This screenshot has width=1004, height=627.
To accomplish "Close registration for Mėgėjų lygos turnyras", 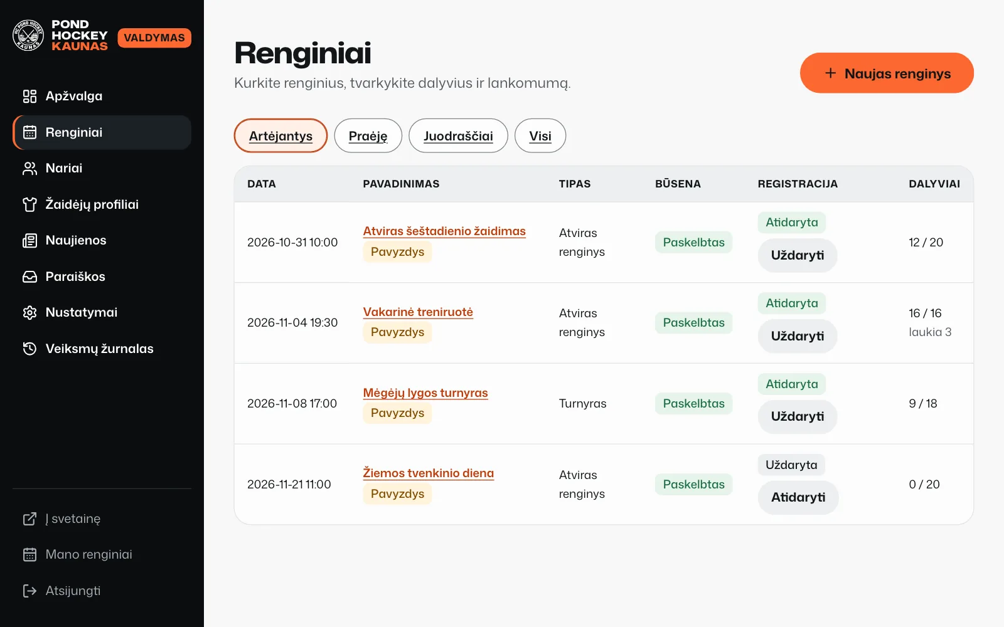I will click(x=798, y=416).
